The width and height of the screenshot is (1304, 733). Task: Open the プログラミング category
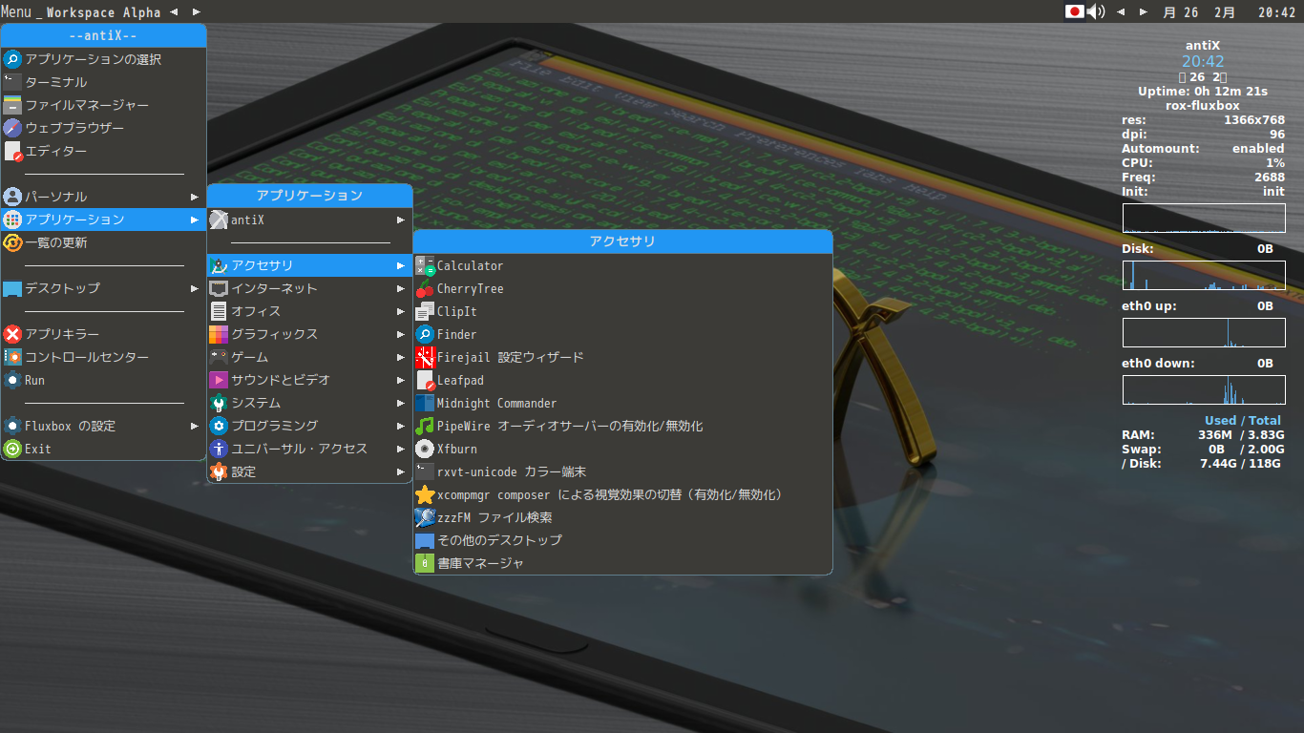309,426
